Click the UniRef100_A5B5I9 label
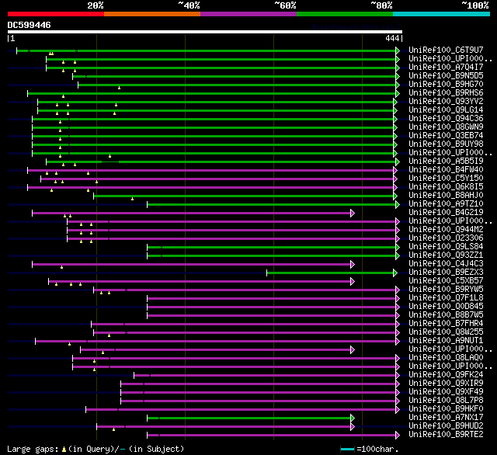The image size is (497, 455). [446, 162]
